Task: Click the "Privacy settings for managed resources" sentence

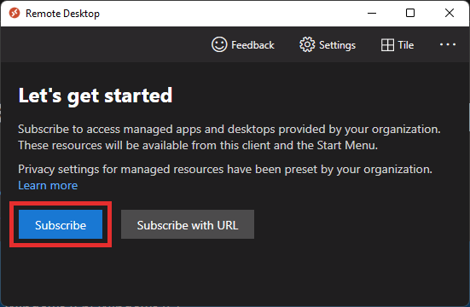Action: 225,170
